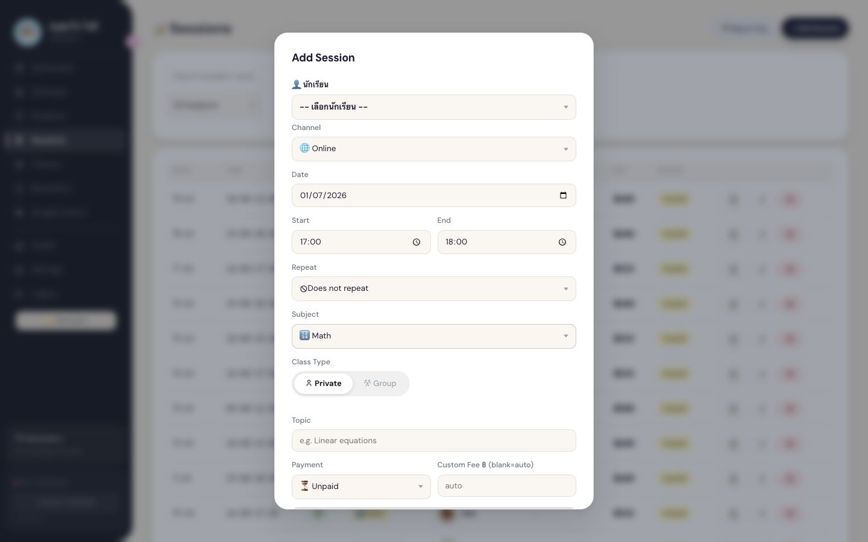Viewport: 868px width, 542px height.
Task: Click the Custom Fee input field
Action: pos(507,485)
